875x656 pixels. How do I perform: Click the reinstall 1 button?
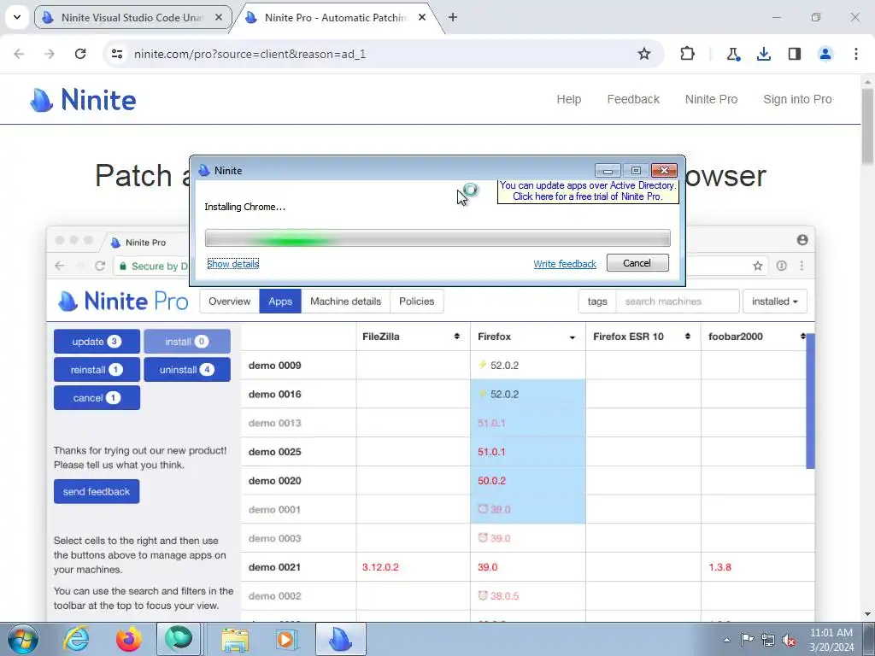tap(97, 370)
